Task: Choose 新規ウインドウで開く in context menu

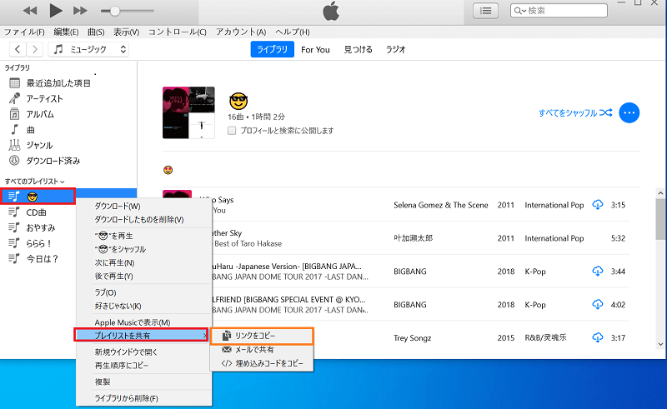Action: point(143,352)
